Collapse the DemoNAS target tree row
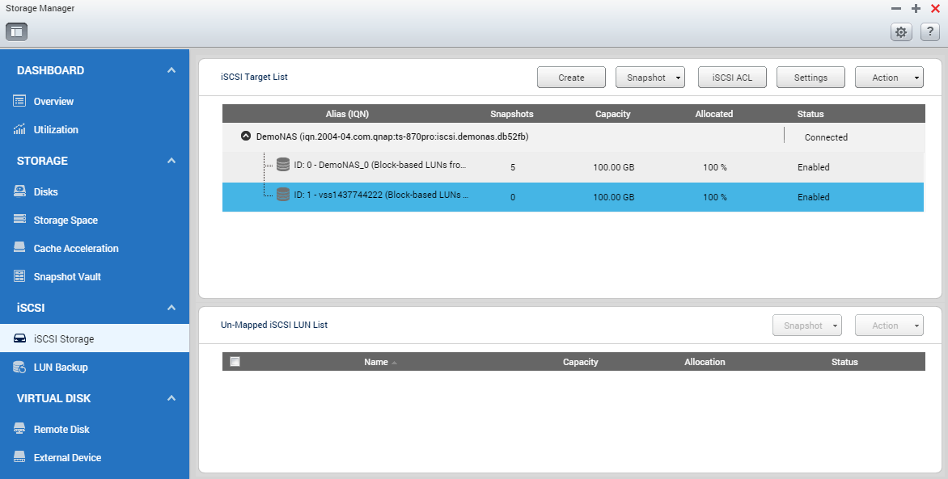 pos(246,137)
